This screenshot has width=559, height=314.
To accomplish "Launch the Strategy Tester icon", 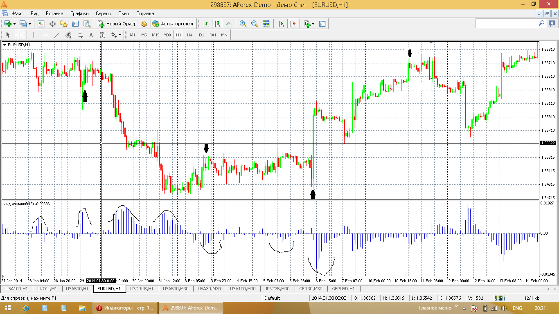I will click(87, 24).
